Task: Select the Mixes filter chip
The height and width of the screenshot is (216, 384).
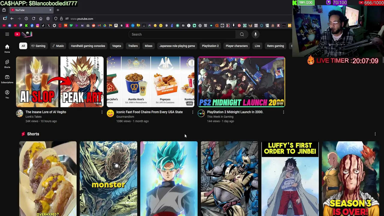Action: click(148, 46)
